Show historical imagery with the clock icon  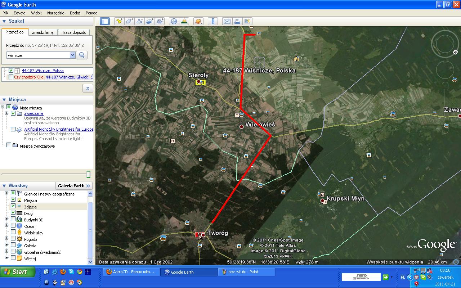[174, 21]
